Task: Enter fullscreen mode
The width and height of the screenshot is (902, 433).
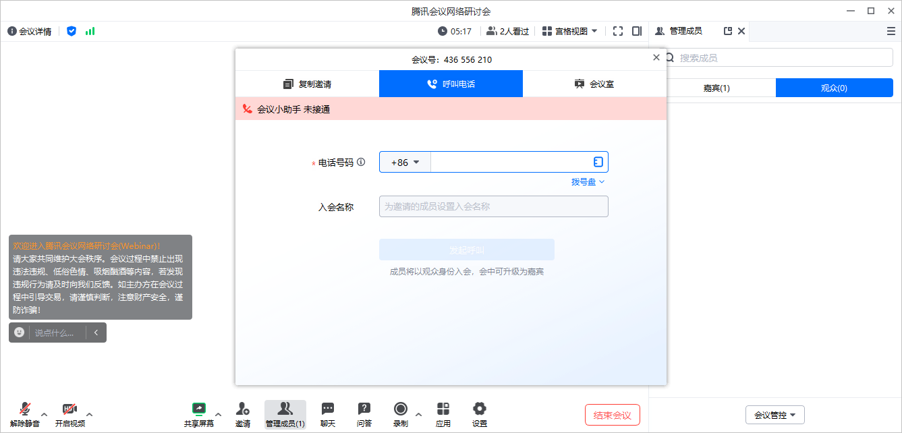Action: coord(618,31)
